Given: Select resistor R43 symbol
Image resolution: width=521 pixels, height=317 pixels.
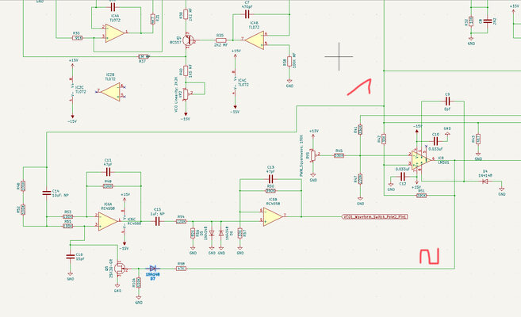Looking at the screenshot, I should 478,139.
